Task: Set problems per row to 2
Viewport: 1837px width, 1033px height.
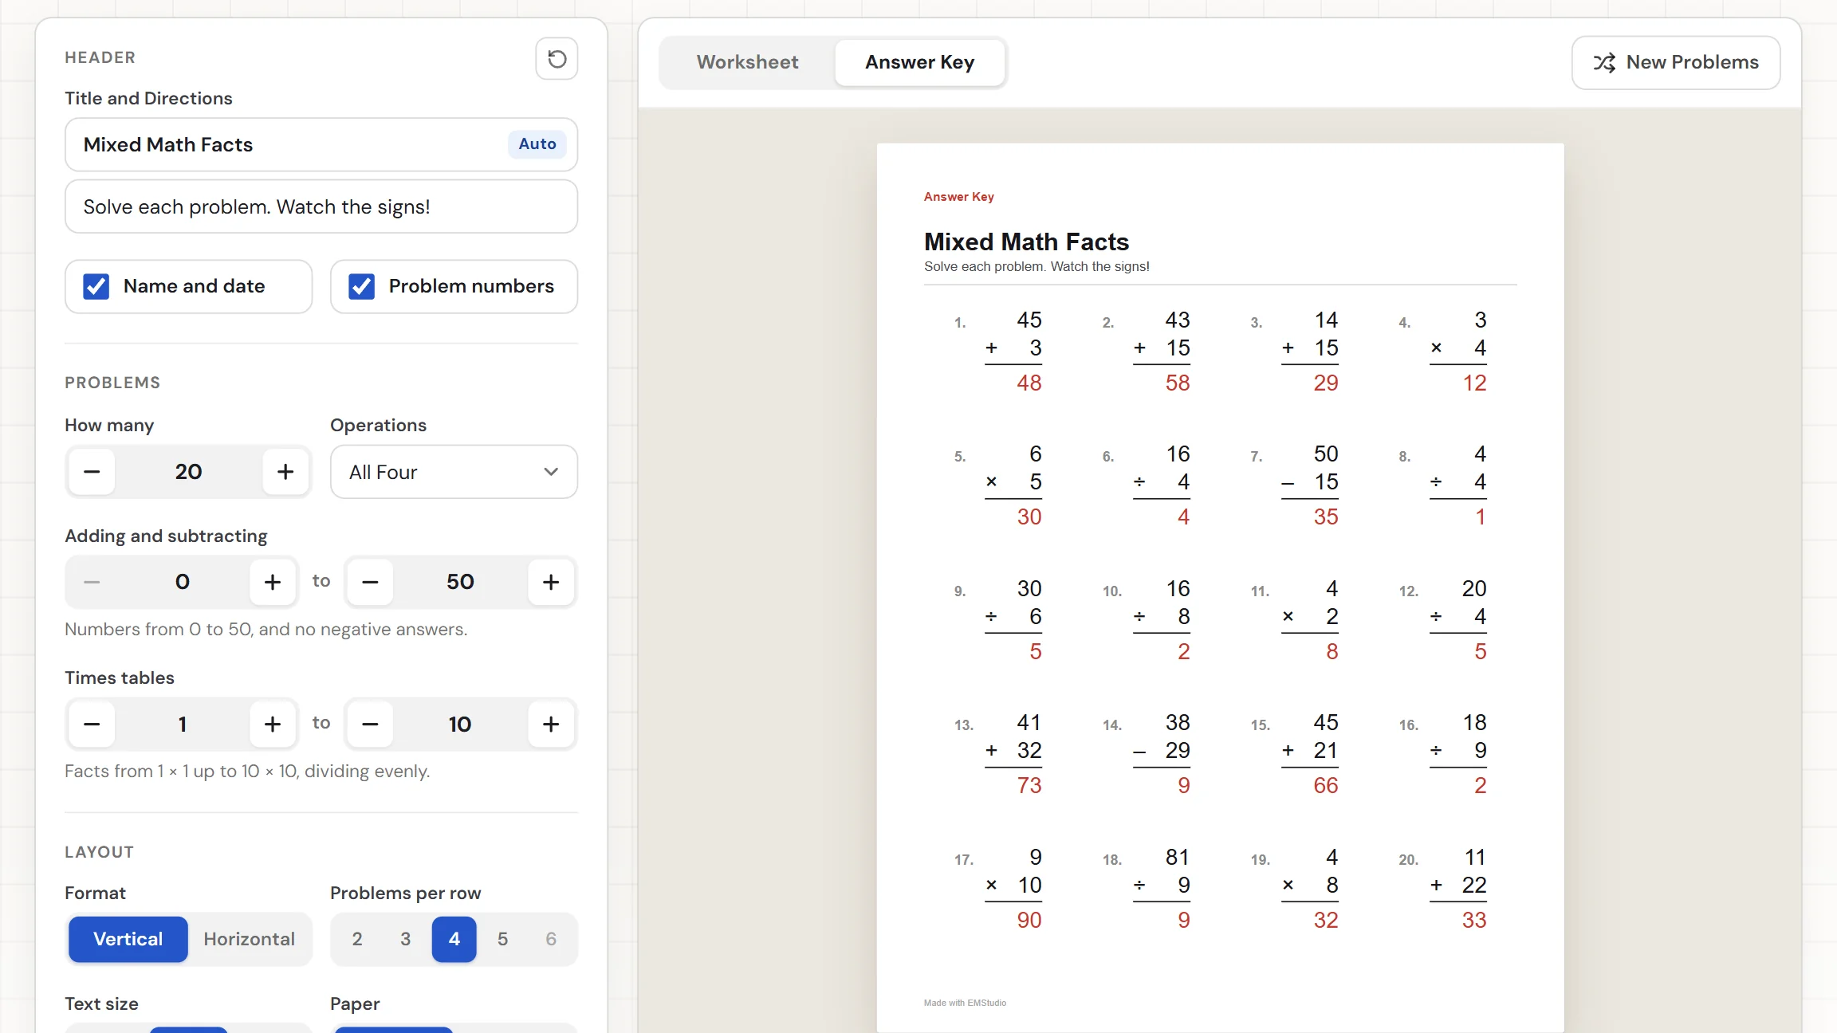Action: click(357, 939)
